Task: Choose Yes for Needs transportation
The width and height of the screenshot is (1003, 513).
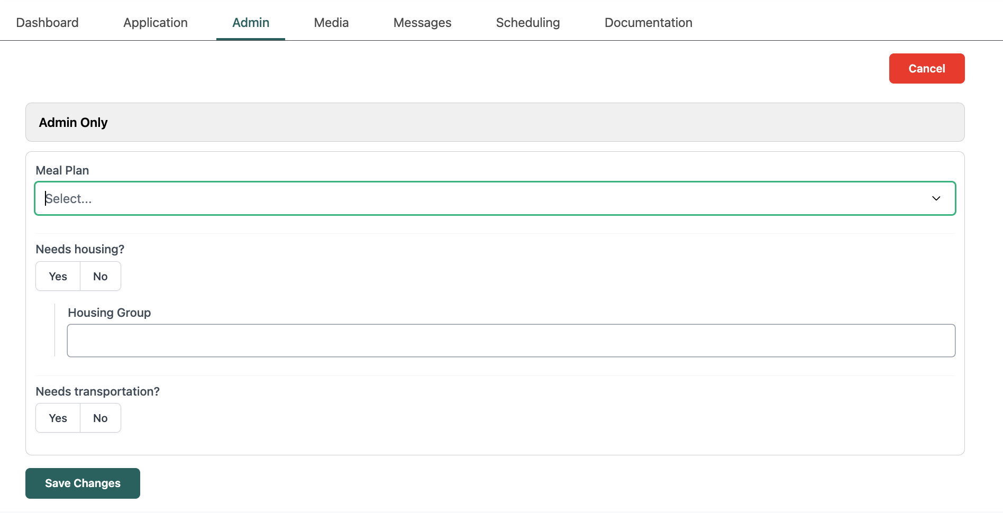Action: 58,418
